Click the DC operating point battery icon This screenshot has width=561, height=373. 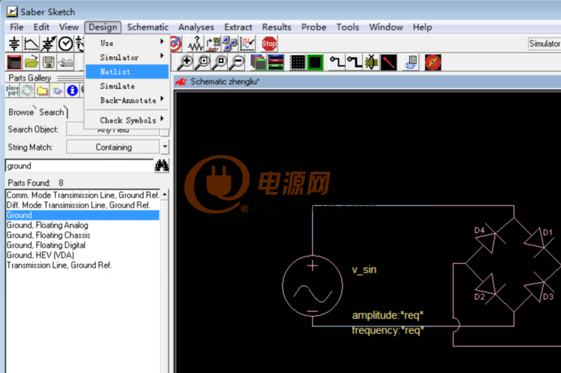14,44
